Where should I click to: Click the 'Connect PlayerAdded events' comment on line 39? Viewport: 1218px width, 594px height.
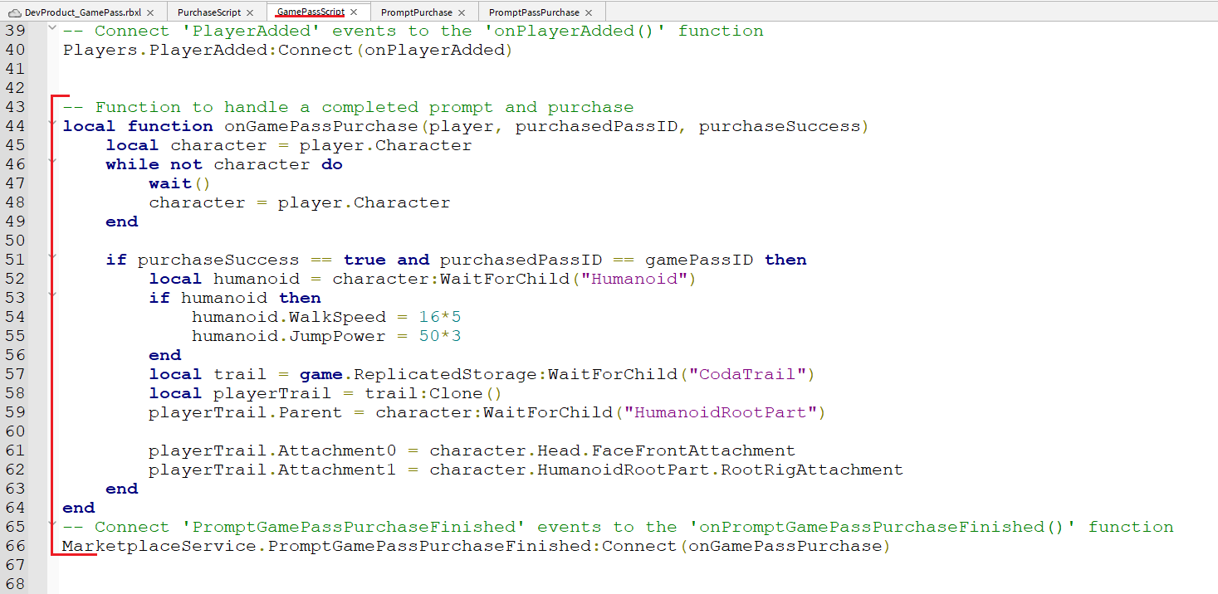(413, 31)
